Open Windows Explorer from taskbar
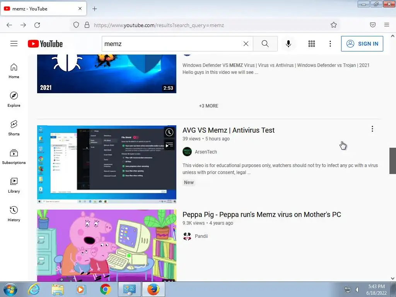Screen dimensions: 396x297 pos(58,289)
